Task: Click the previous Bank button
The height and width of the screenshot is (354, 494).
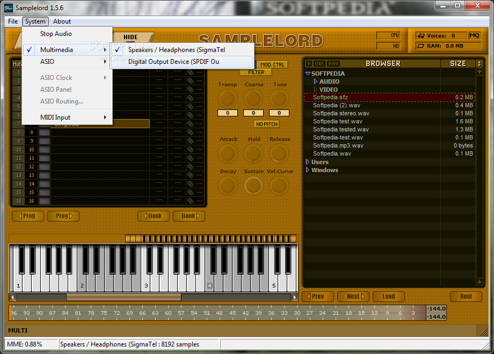Action: pos(154,216)
